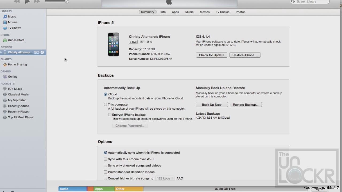Click gear icon for Classical Music playlist
Screen dimensions: 342x192
coord(5,94)
